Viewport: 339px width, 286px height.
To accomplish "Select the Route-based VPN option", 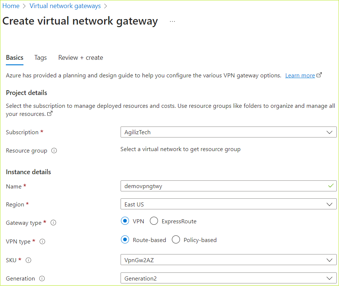I will coord(125,239).
